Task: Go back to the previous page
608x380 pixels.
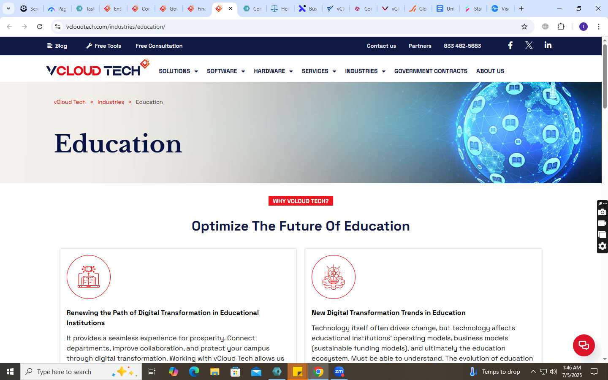Action: 9,27
